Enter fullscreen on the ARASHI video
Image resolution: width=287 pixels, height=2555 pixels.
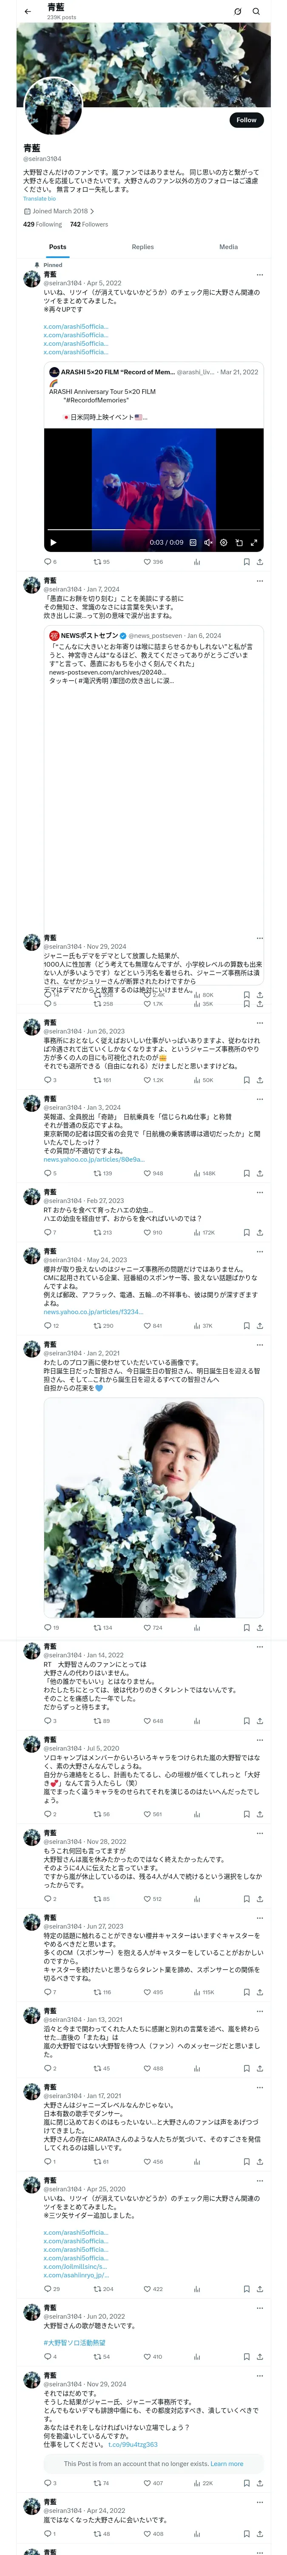tap(254, 543)
